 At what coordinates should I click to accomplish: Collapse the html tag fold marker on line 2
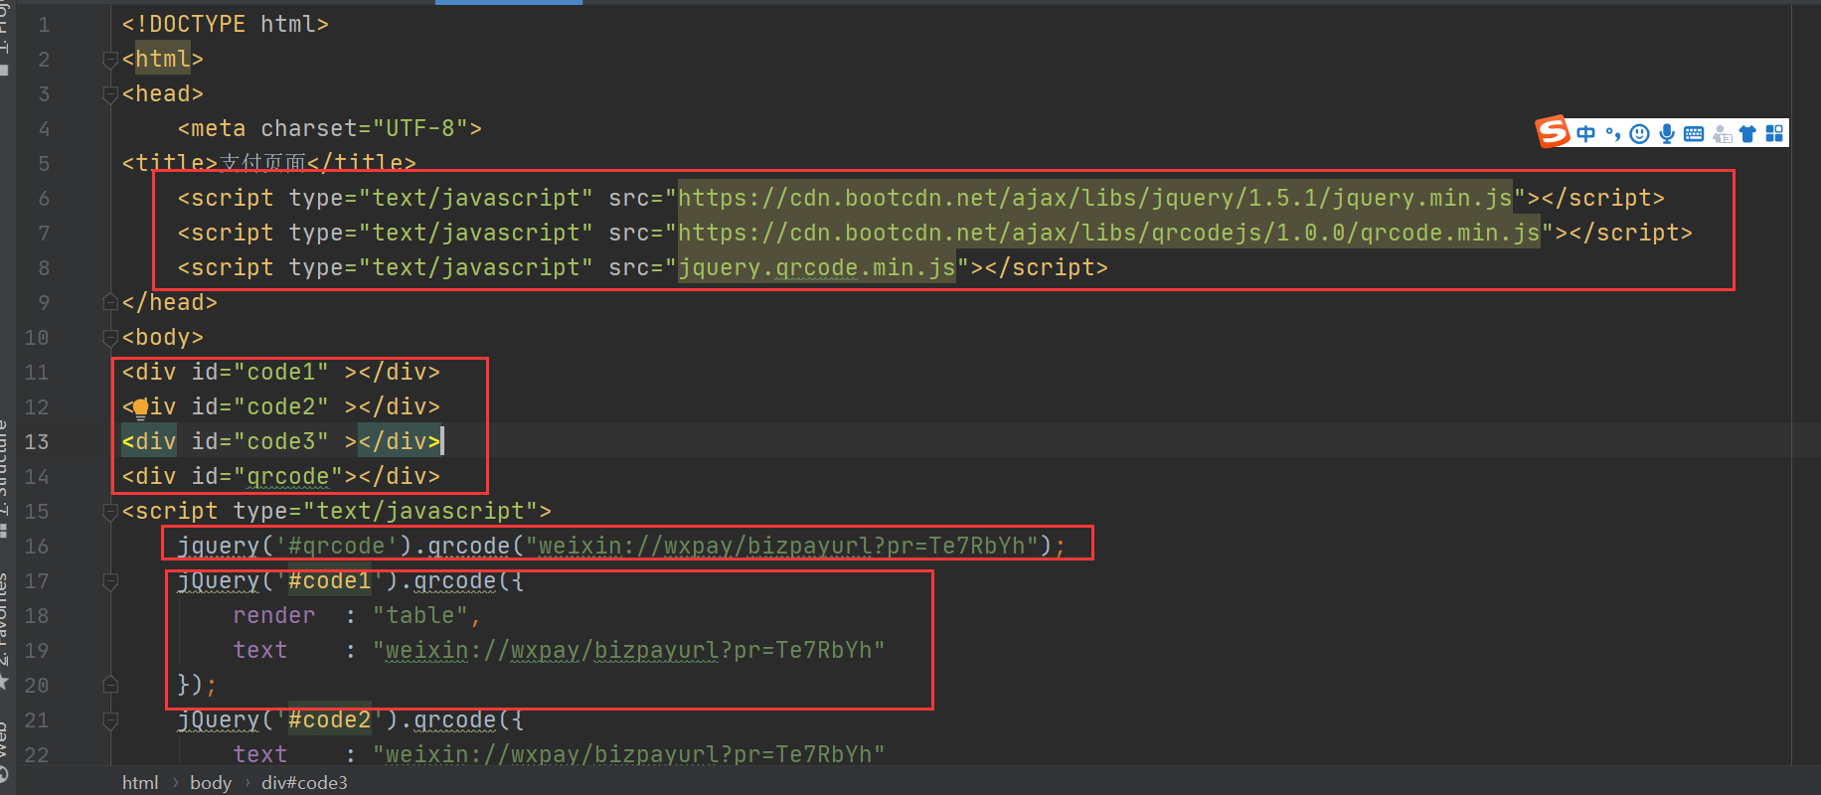(x=110, y=60)
